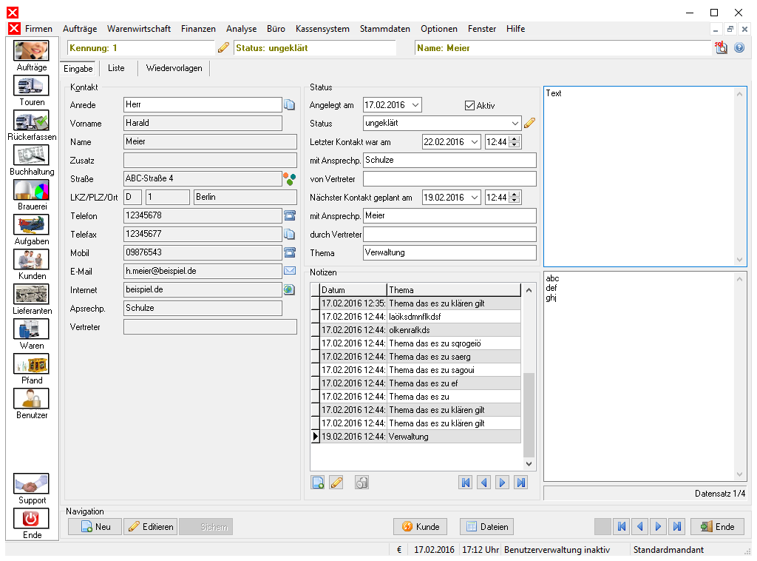The height and width of the screenshot is (561, 757).
Task: Expand the Status ungeklärt dropdown
Action: [x=515, y=123]
